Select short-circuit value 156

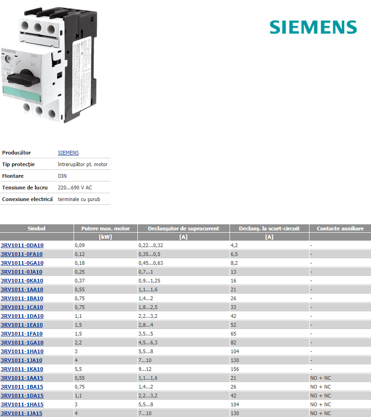pos(235,369)
